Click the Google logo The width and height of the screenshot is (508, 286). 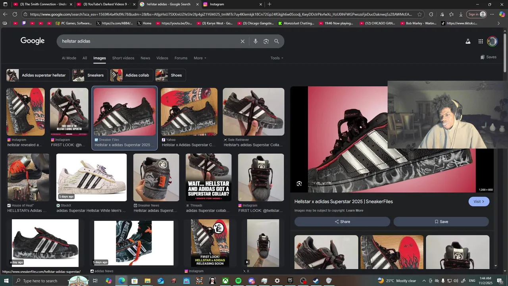33,41
